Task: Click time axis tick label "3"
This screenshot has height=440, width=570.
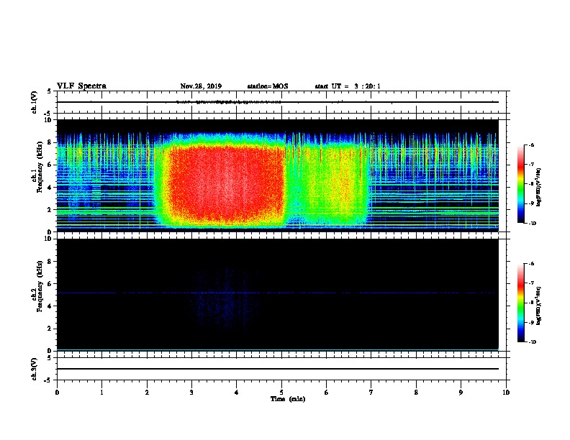Action: pyautogui.click(x=191, y=393)
